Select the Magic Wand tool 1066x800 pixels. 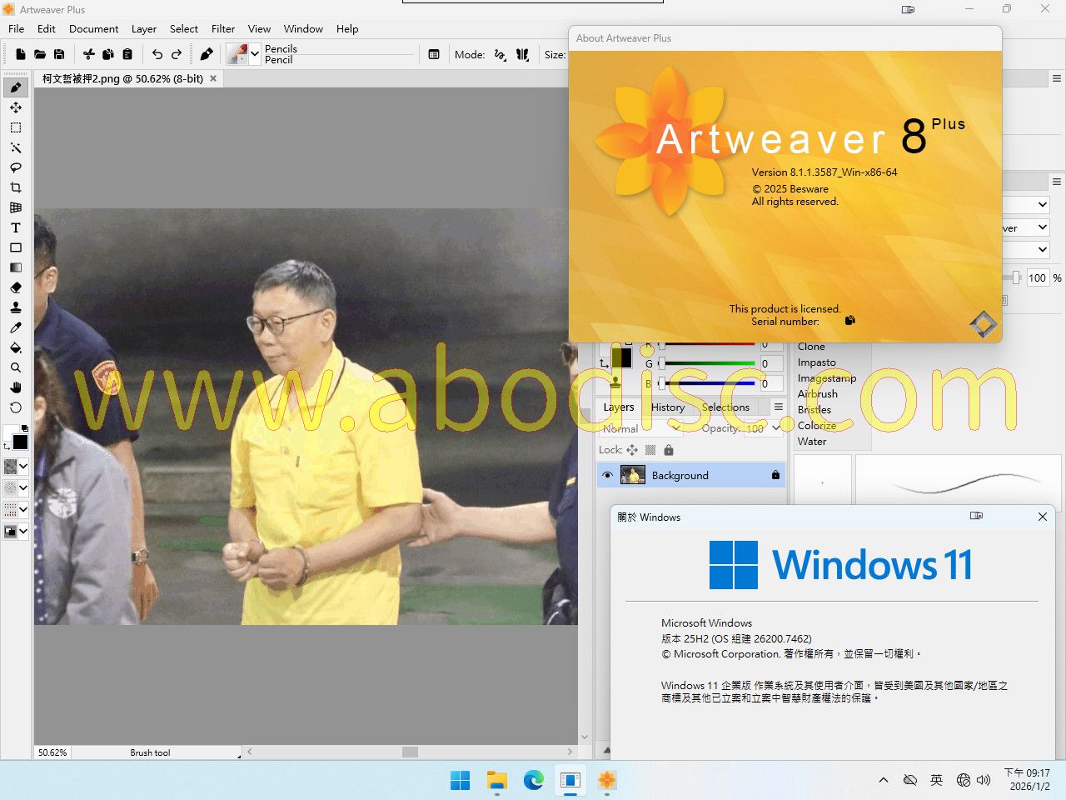click(x=16, y=147)
